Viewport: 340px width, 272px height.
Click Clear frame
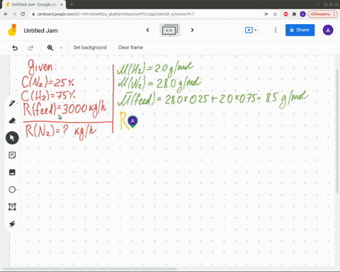130,47
